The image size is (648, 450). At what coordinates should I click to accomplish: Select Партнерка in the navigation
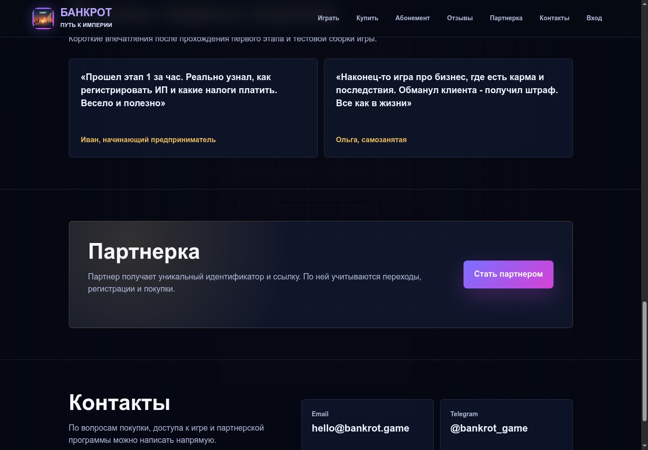[x=506, y=18]
